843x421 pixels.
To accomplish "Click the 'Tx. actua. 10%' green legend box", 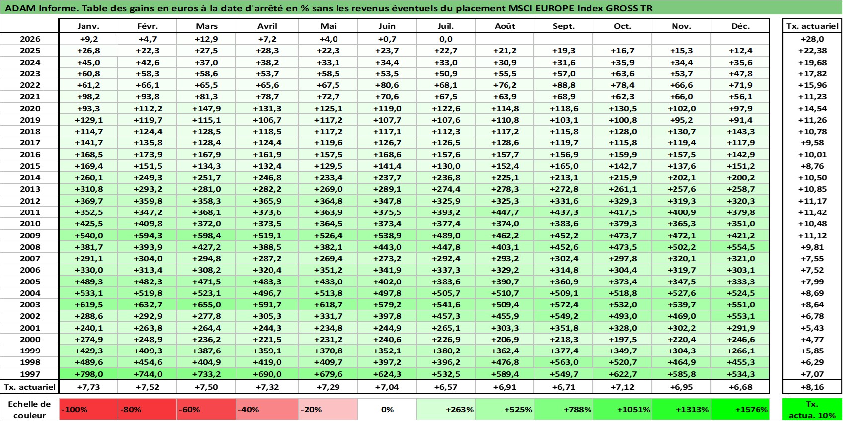I will (x=812, y=409).
